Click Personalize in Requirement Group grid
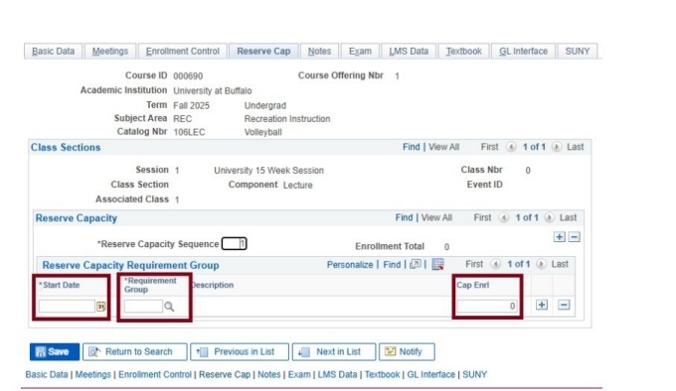676x391 pixels. [x=350, y=265]
